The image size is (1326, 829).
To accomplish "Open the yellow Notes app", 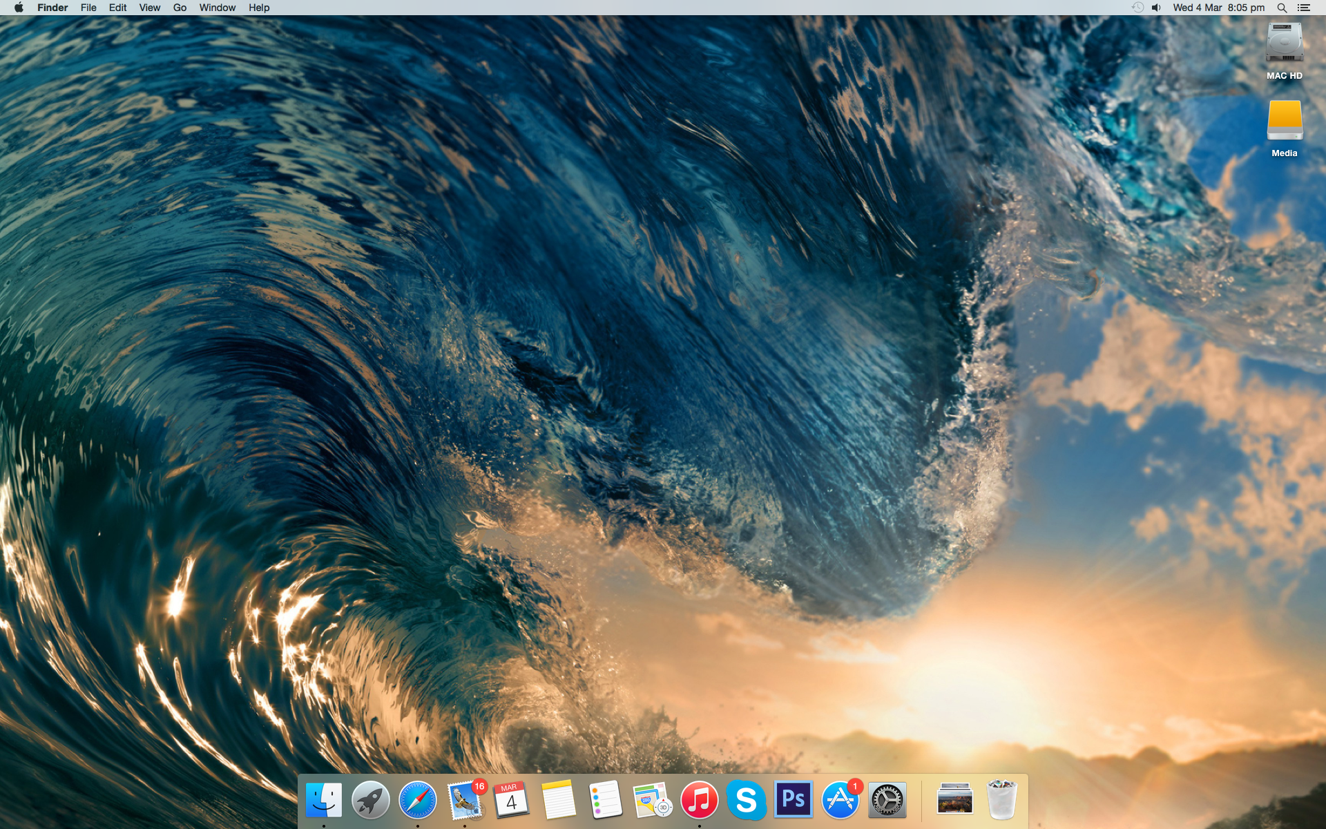I will [559, 800].
